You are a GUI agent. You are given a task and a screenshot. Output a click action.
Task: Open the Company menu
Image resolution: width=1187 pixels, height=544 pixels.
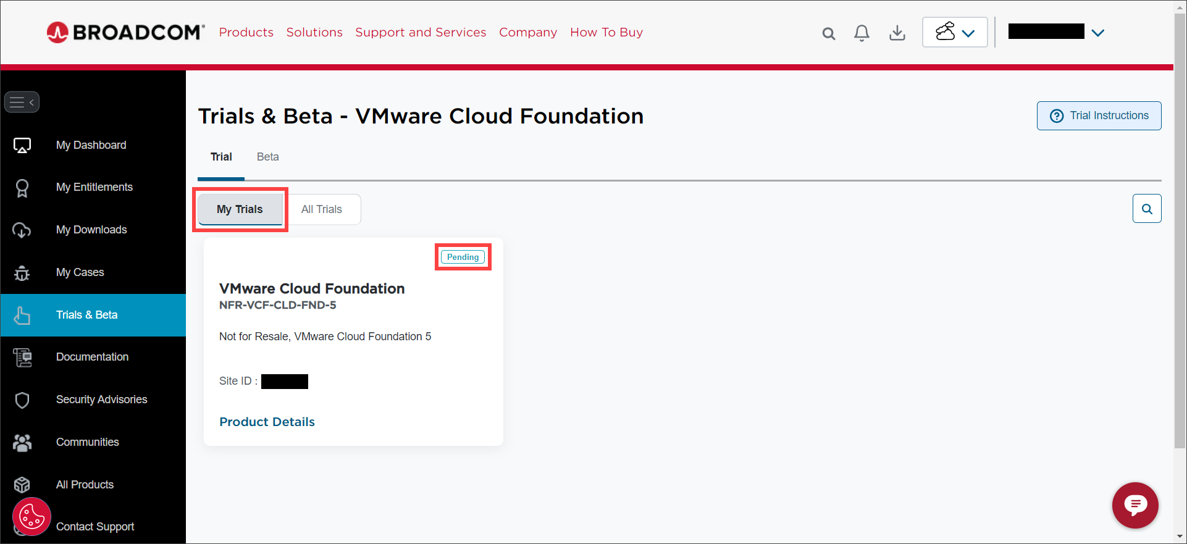pyautogui.click(x=528, y=32)
